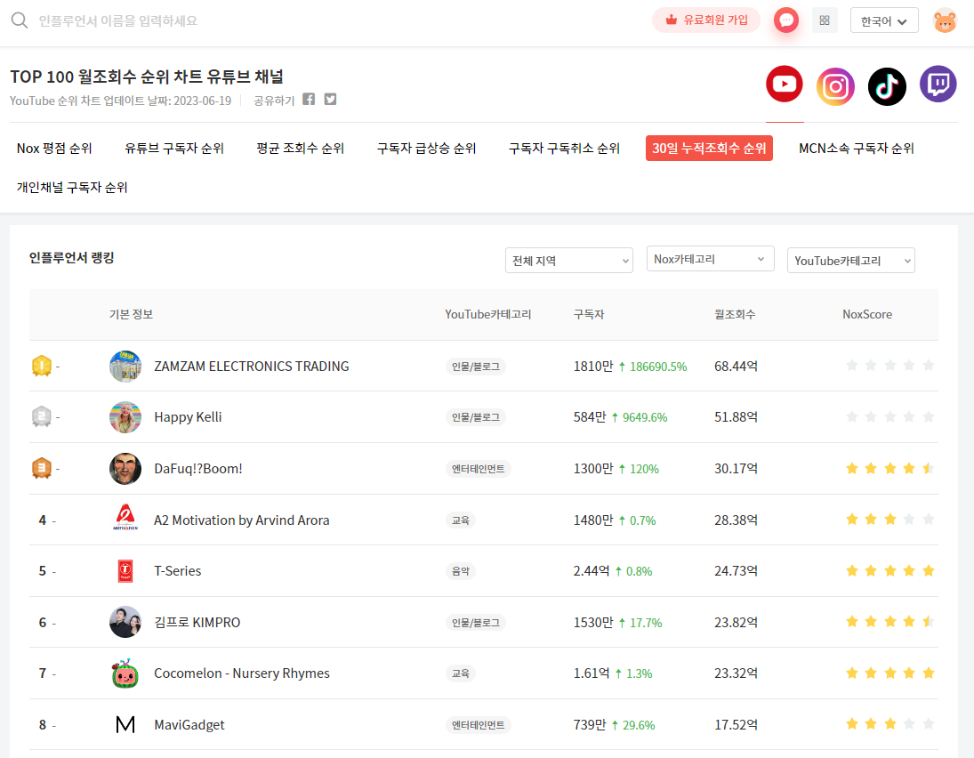The height and width of the screenshot is (758, 974).
Task: Open the bear profile avatar
Action: tap(945, 20)
